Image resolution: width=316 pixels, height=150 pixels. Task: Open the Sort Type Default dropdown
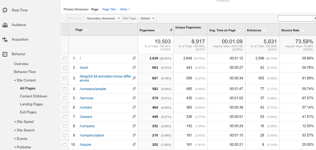click(147, 18)
